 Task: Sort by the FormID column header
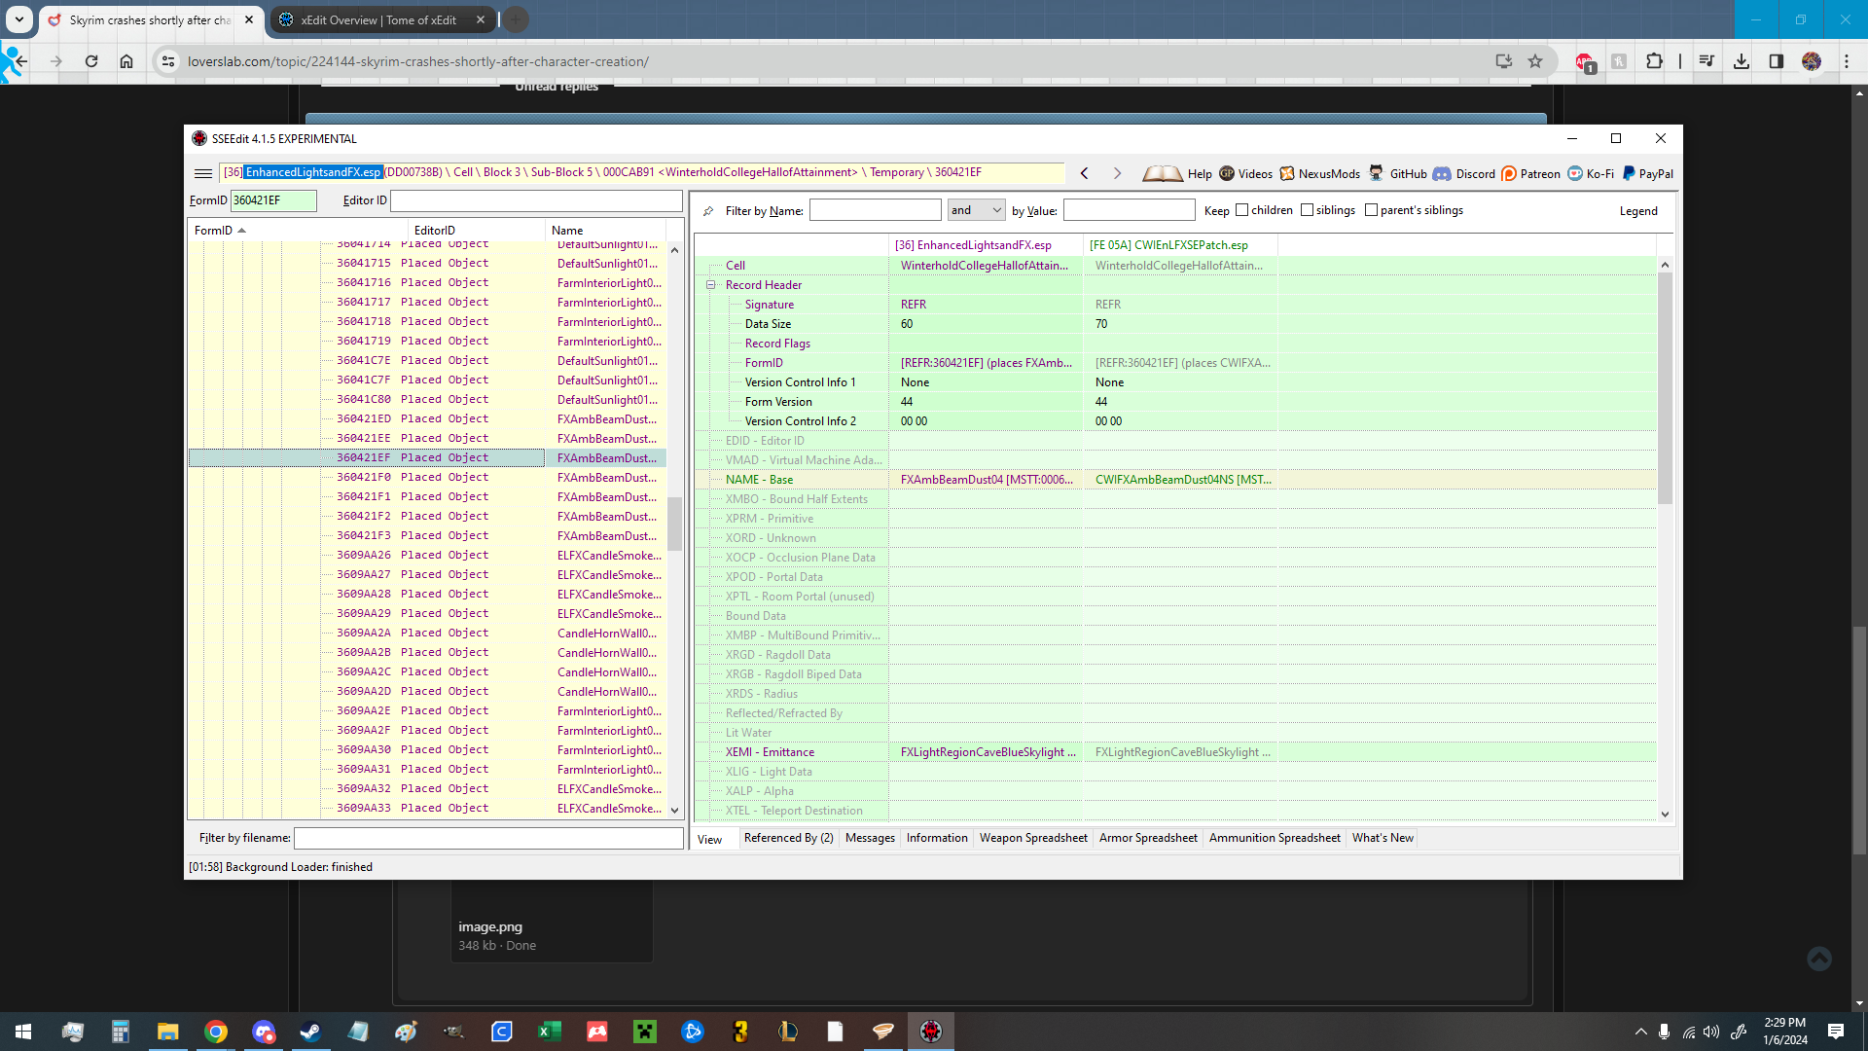pos(214,231)
